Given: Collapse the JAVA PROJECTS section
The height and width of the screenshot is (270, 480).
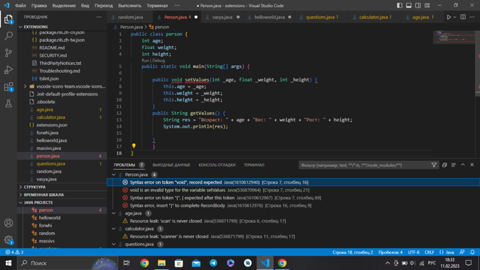Looking at the screenshot, I should (38, 203).
